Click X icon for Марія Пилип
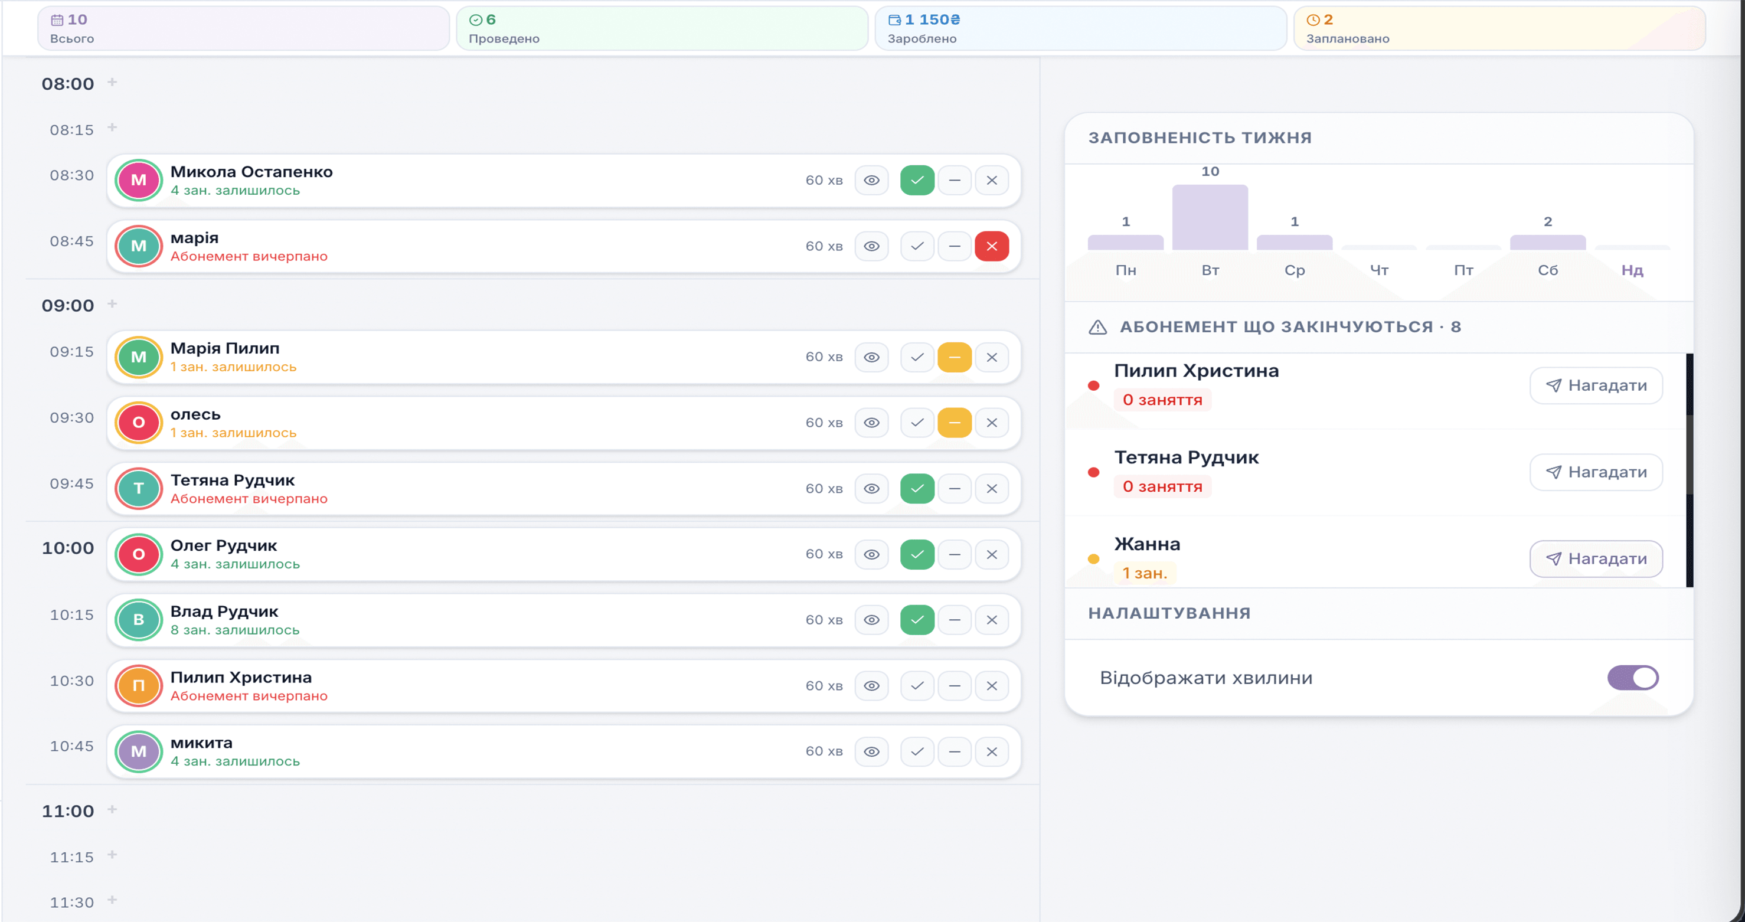The image size is (1745, 922). point(992,357)
